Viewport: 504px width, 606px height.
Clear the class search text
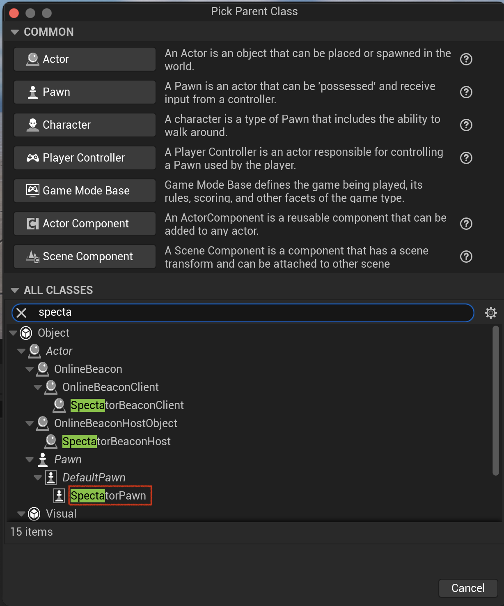[x=21, y=313]
